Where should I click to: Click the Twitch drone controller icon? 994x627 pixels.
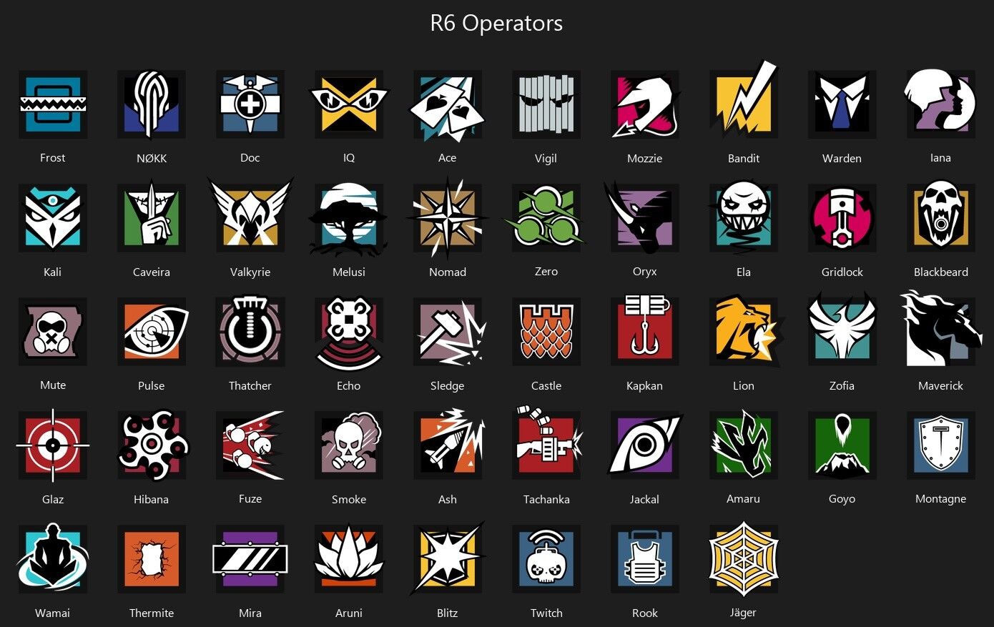tap(546, 558)
